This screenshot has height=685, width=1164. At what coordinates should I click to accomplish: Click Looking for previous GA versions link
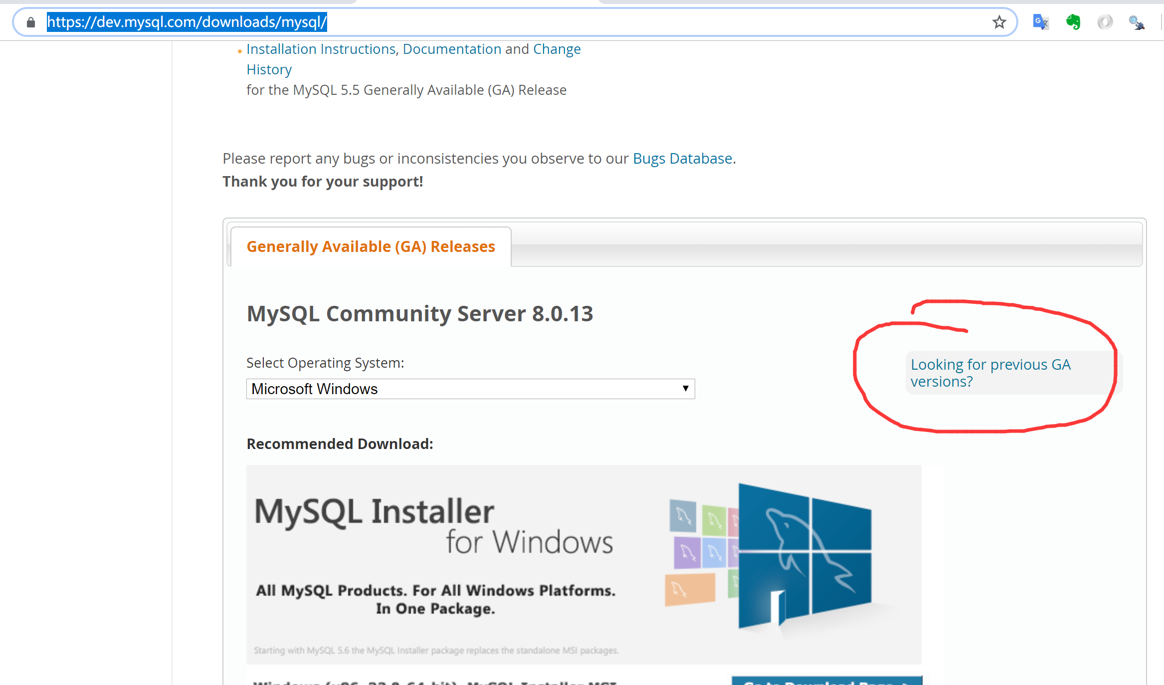(x=990, y=373)
